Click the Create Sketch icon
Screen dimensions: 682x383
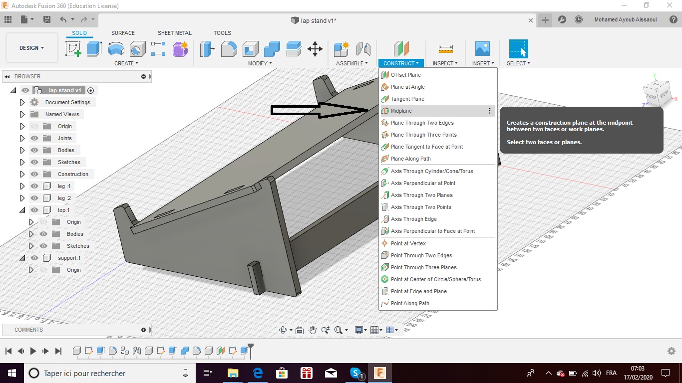point(73,49)
